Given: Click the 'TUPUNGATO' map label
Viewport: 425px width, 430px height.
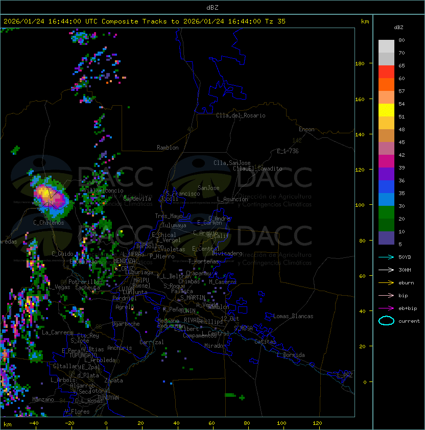Looking at the screenshot, I should (83, 355).
